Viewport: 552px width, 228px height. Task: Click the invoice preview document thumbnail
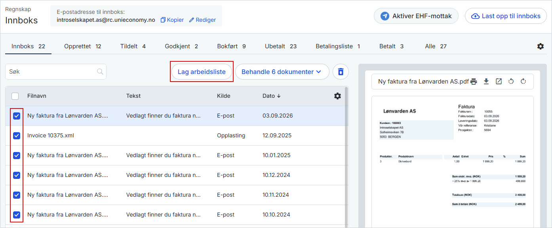tap(453, 162)
